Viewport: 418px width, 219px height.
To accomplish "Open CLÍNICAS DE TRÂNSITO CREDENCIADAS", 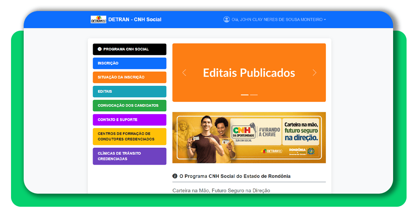I will [129, 156].
